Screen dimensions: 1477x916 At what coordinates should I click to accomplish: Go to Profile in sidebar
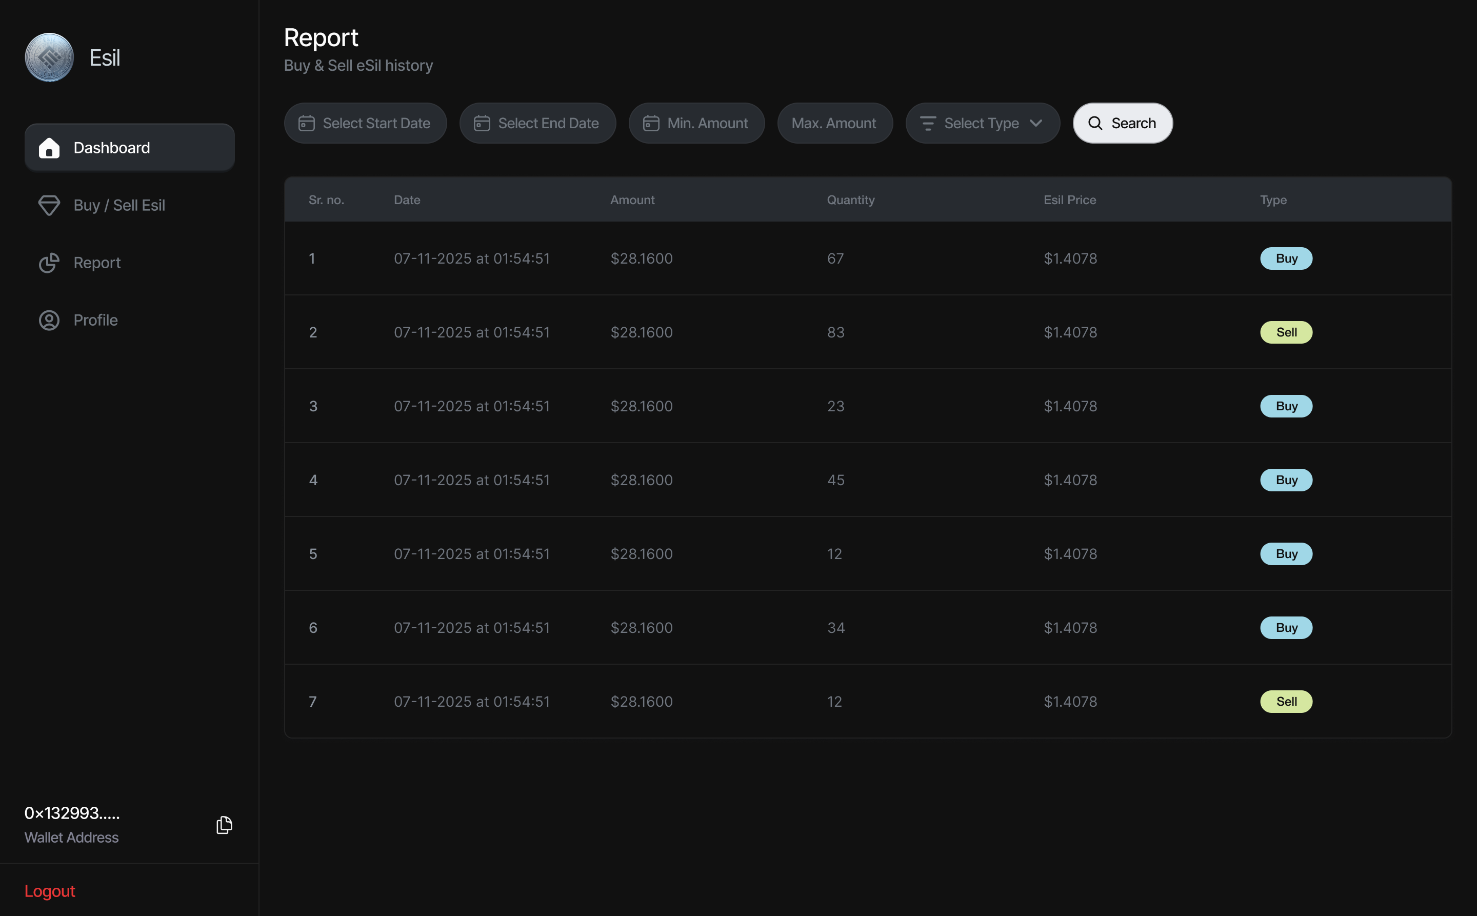click(96, 320)
